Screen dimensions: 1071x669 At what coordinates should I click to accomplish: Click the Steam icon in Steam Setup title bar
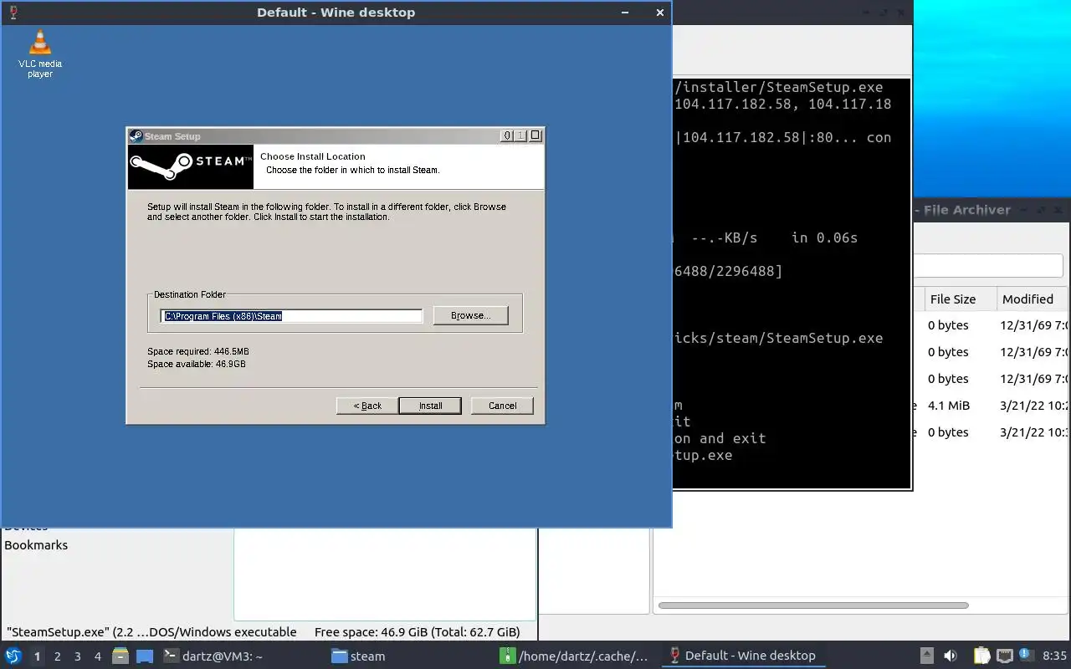click(x=136, y=136)
